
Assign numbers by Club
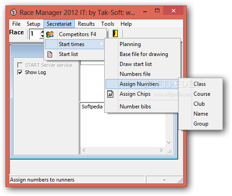(x=200, y=104)
